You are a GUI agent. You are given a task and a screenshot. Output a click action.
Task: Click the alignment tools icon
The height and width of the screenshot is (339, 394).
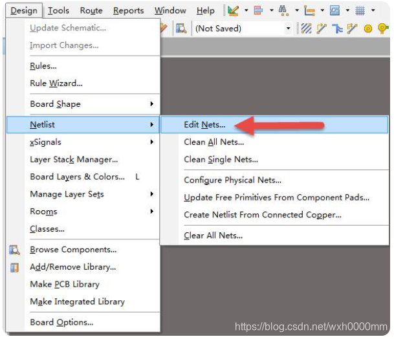click(x=258, y=10)
